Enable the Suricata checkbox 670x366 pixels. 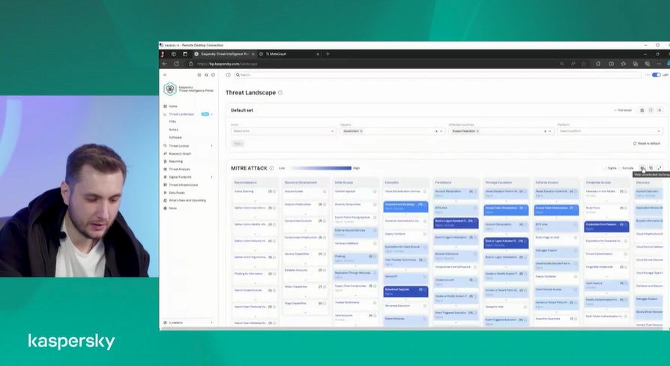pos(620,168)
